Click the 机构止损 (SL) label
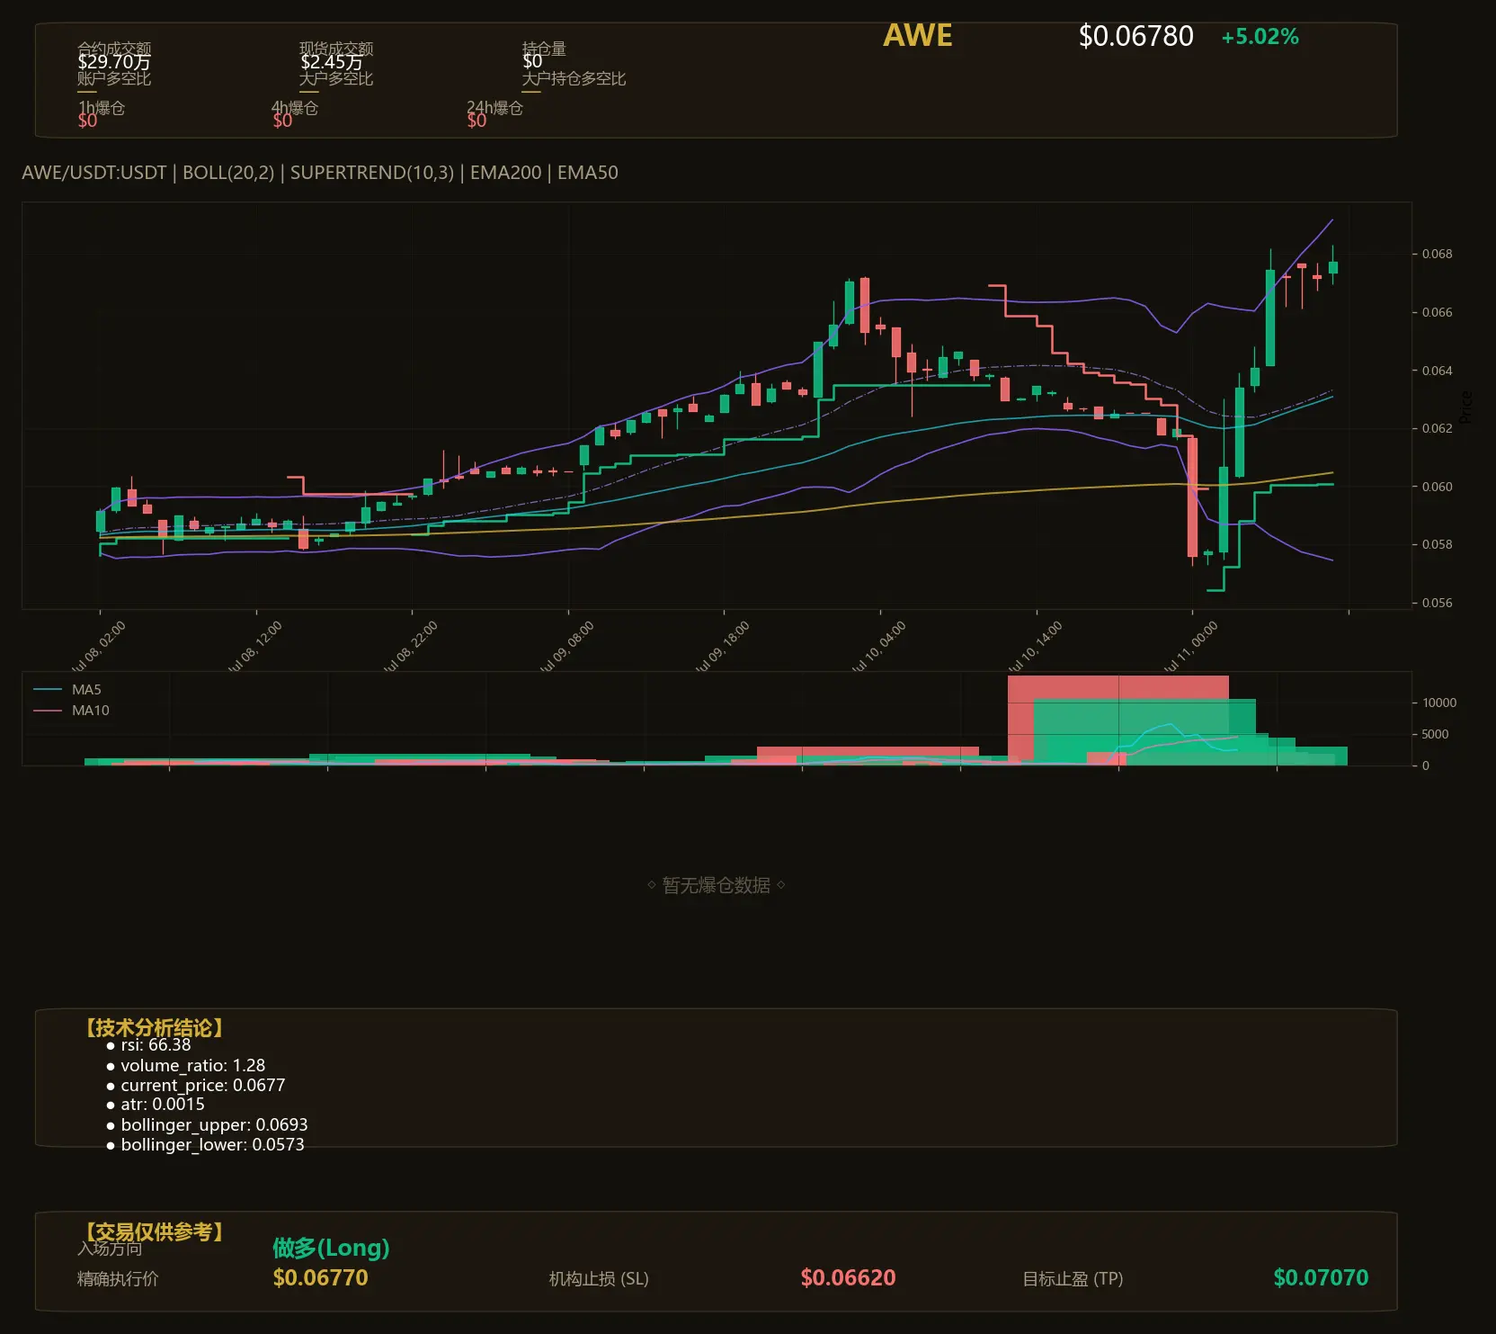The image size is (1496, 1334). tap(599, 1278)
